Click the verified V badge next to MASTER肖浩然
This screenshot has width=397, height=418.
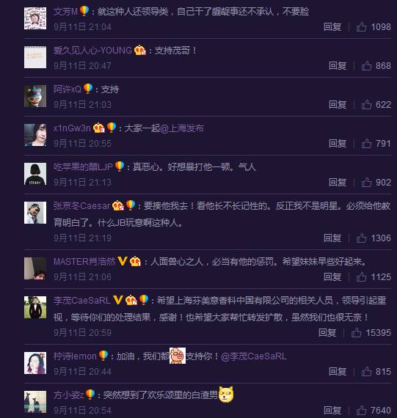tap(123, 261)
